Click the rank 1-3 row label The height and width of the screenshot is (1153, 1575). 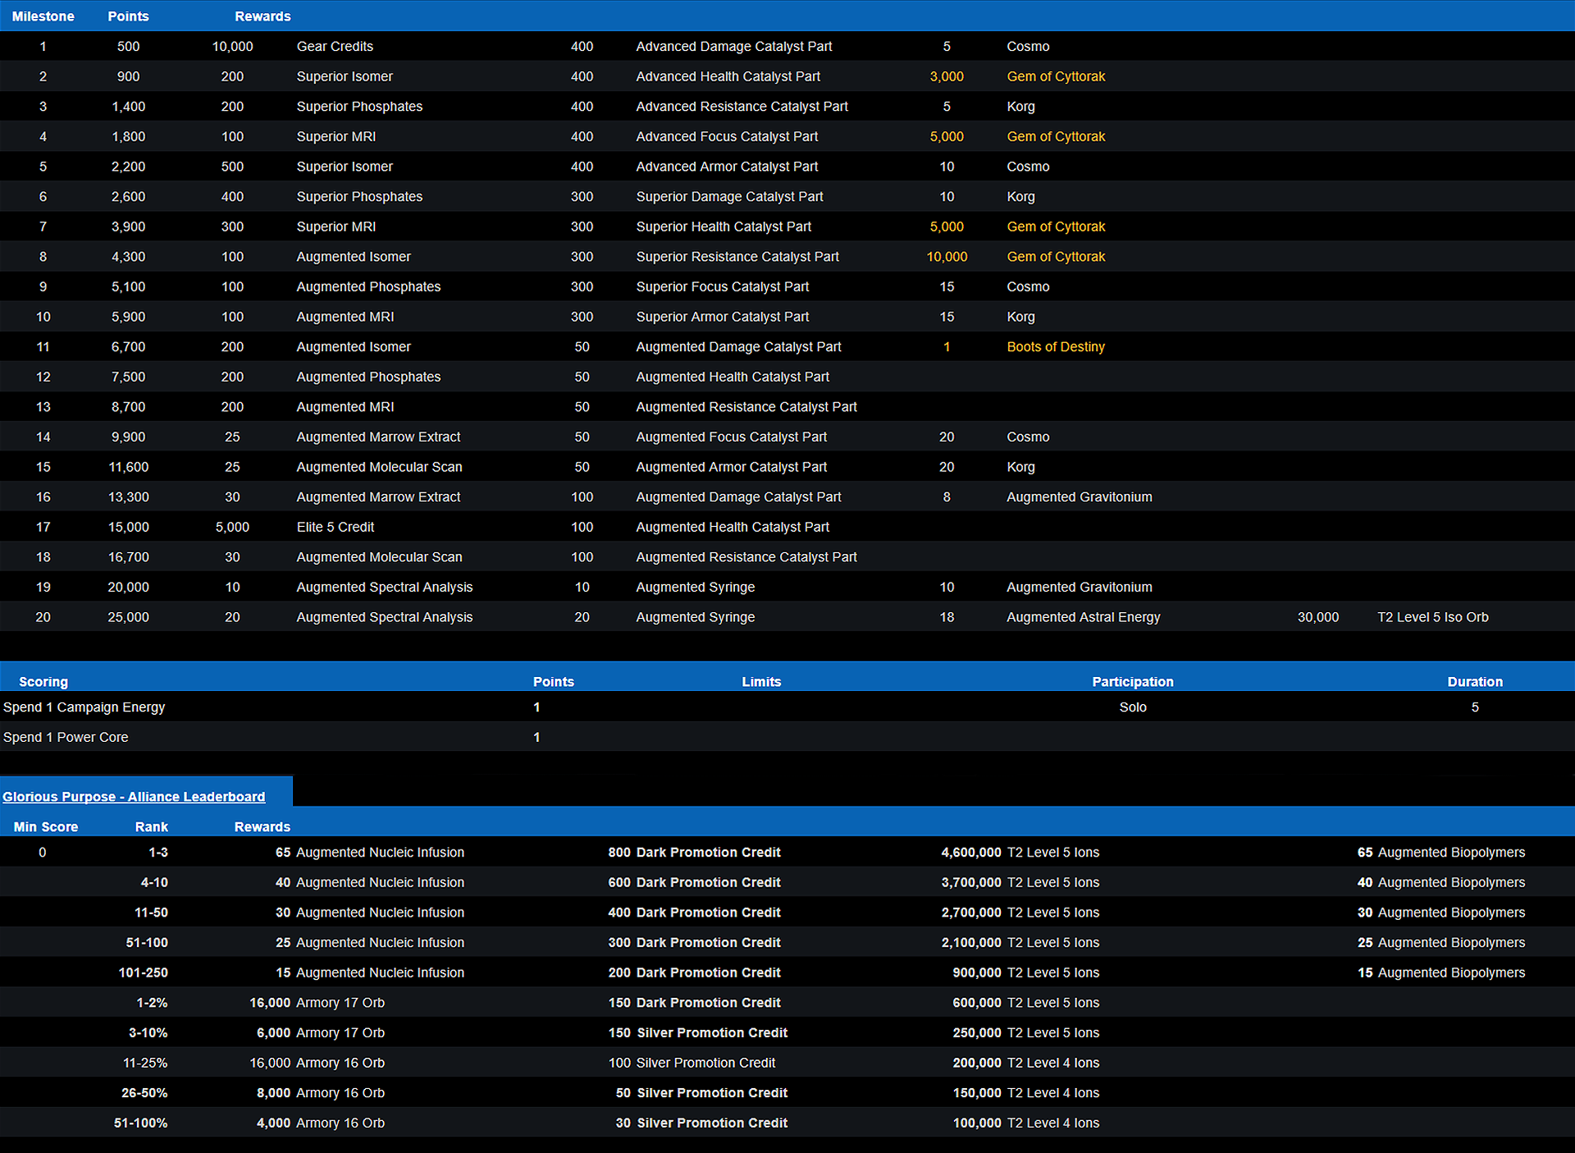(157, 853)
